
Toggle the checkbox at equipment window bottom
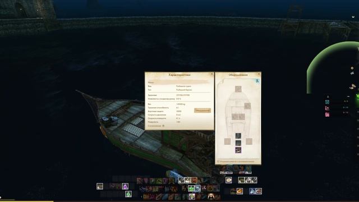click(x=218, y=162)
